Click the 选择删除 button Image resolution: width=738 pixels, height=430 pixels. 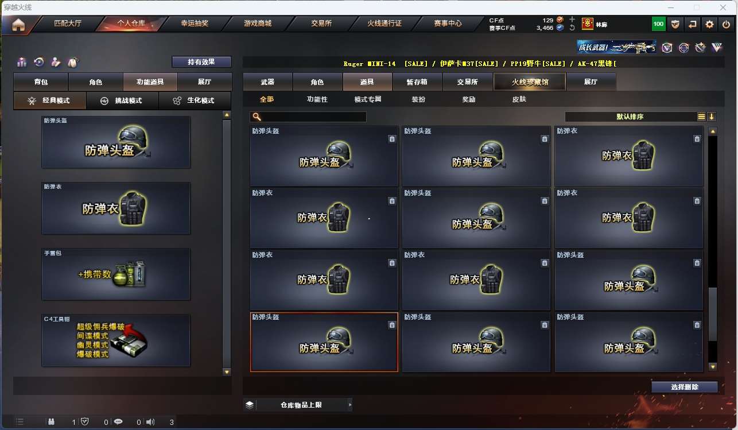[685, 387]
